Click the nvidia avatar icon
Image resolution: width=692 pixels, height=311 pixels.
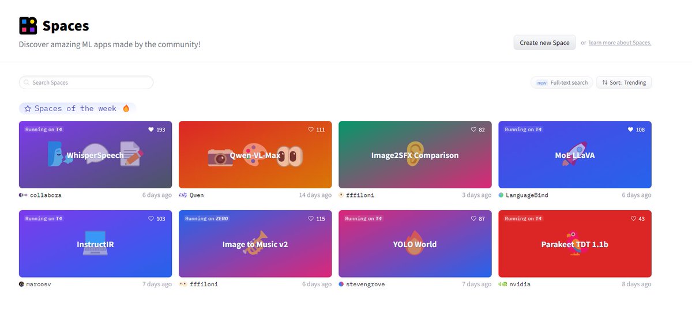point(503,285)
